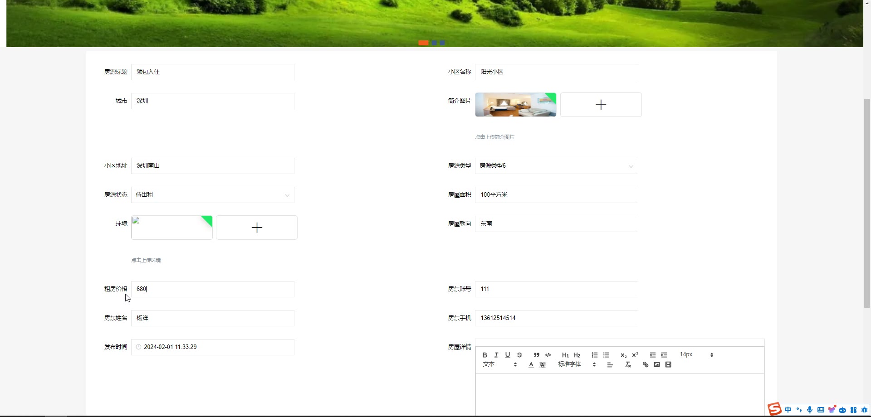Click the plus button to upload 环境 image
Image resolution: width=871 pixels, height=417 pixels.
[x=257, y=228]
